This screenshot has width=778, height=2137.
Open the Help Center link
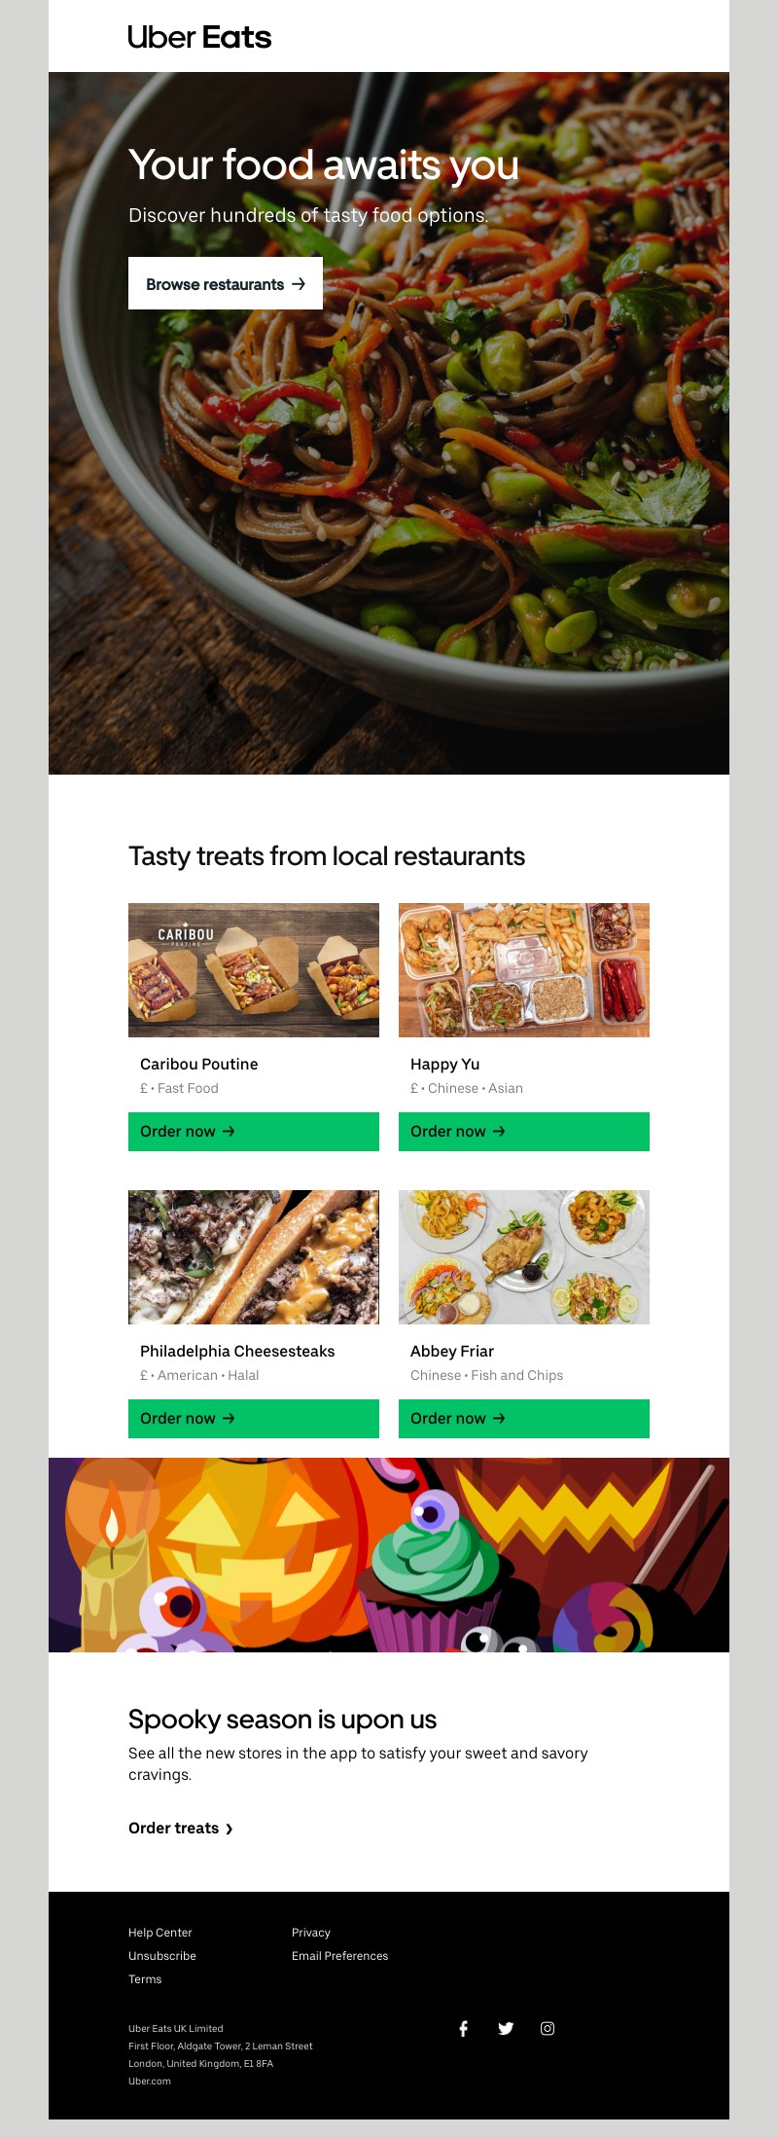(160, 1933)
